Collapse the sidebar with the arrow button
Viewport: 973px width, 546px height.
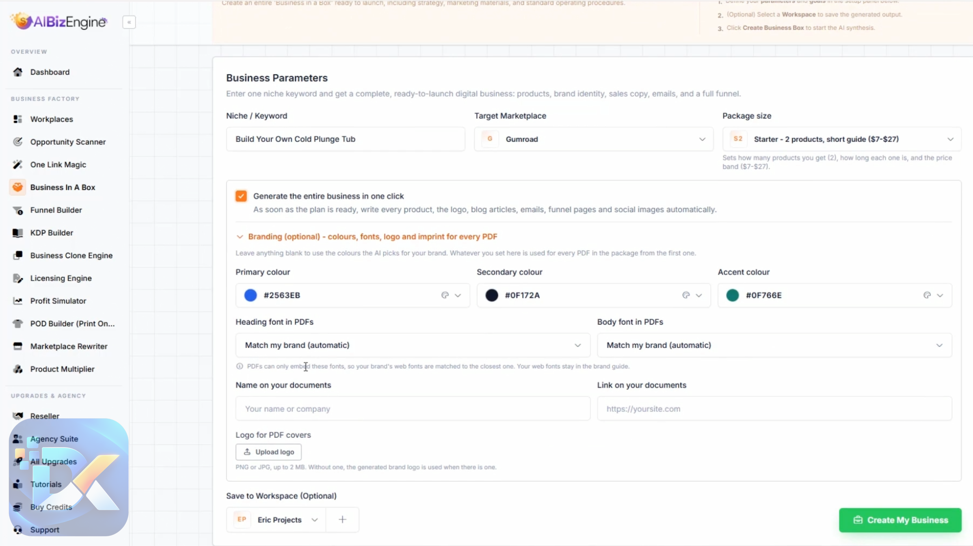129,22
